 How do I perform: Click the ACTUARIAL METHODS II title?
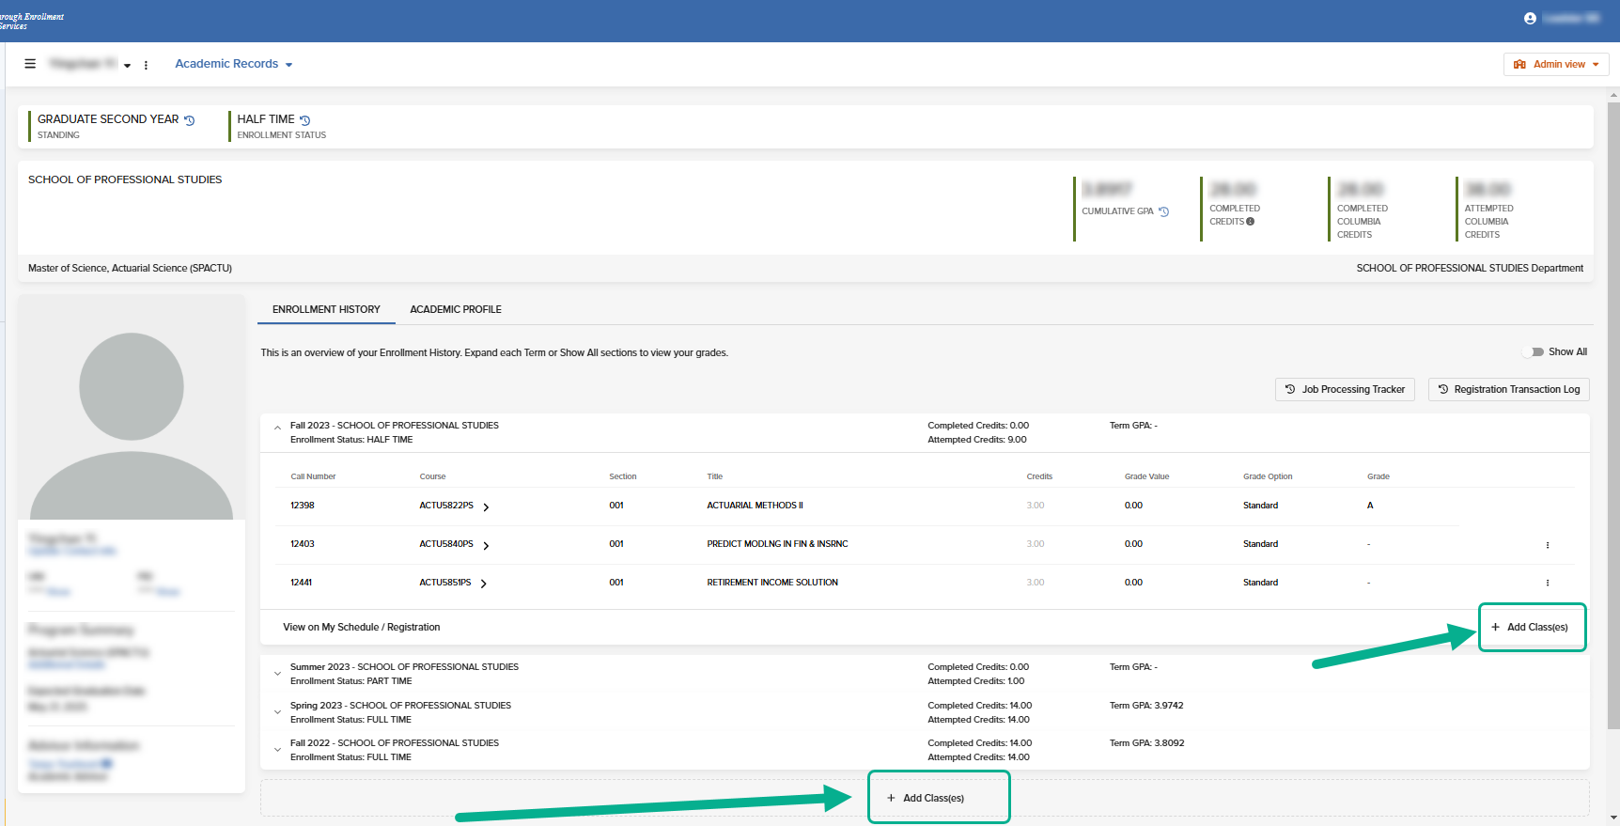pos(755,506)
